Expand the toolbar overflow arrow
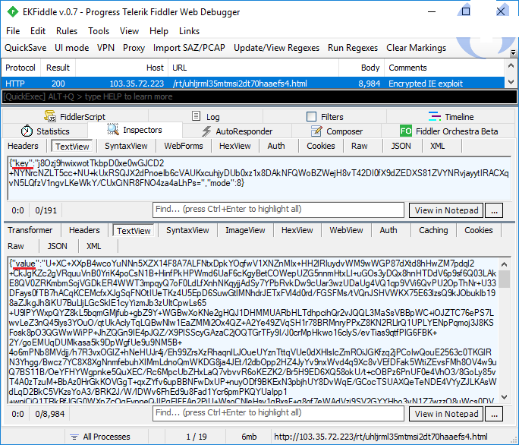The height and width of the screenshot is (445, 519). click(513, 52)
